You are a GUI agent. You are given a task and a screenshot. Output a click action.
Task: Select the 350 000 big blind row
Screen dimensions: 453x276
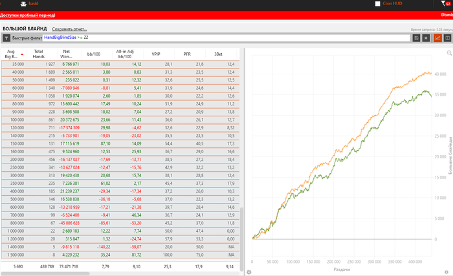tap(120, 184)
